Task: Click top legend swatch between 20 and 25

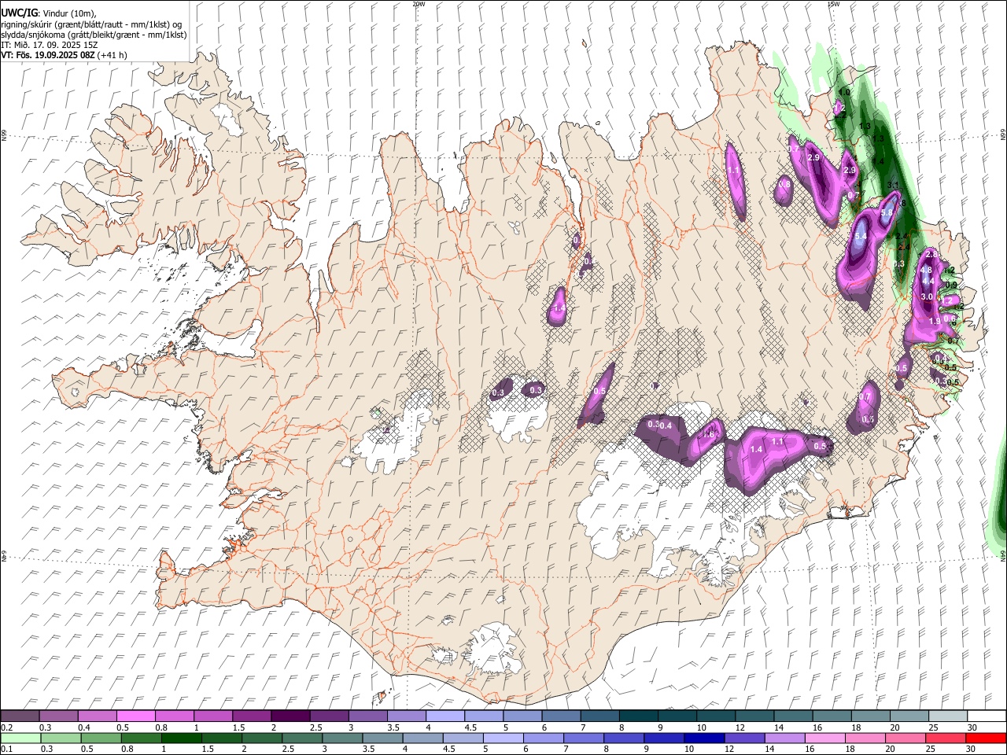Action: (910, 716)
